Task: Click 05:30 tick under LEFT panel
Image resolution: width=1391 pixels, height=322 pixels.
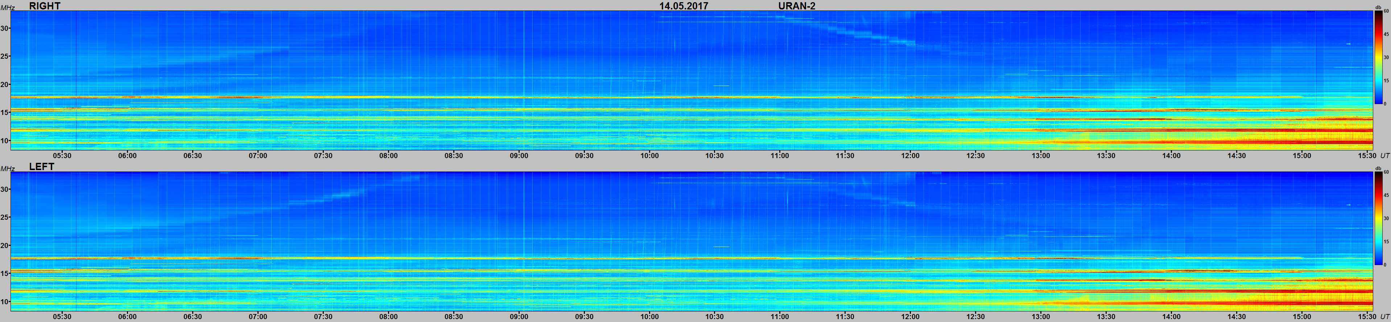Action: pos(62,317)
